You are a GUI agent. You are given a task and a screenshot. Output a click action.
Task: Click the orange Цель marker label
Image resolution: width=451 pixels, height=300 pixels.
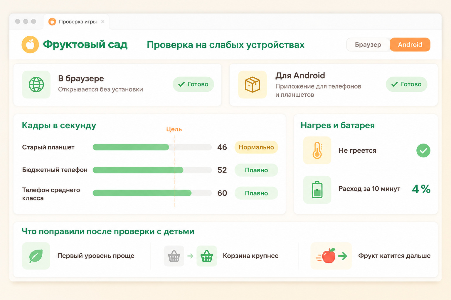click(x=174, y=129)
